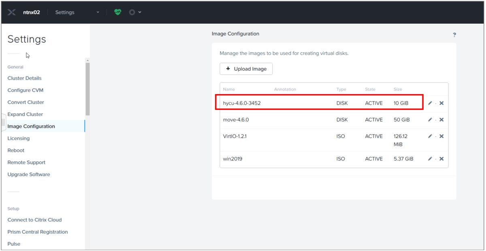Image resolution: width=486 pixels, height=251 pixels.
Task: Select the move-4.6.0 image name
Action: pos(236,120)
